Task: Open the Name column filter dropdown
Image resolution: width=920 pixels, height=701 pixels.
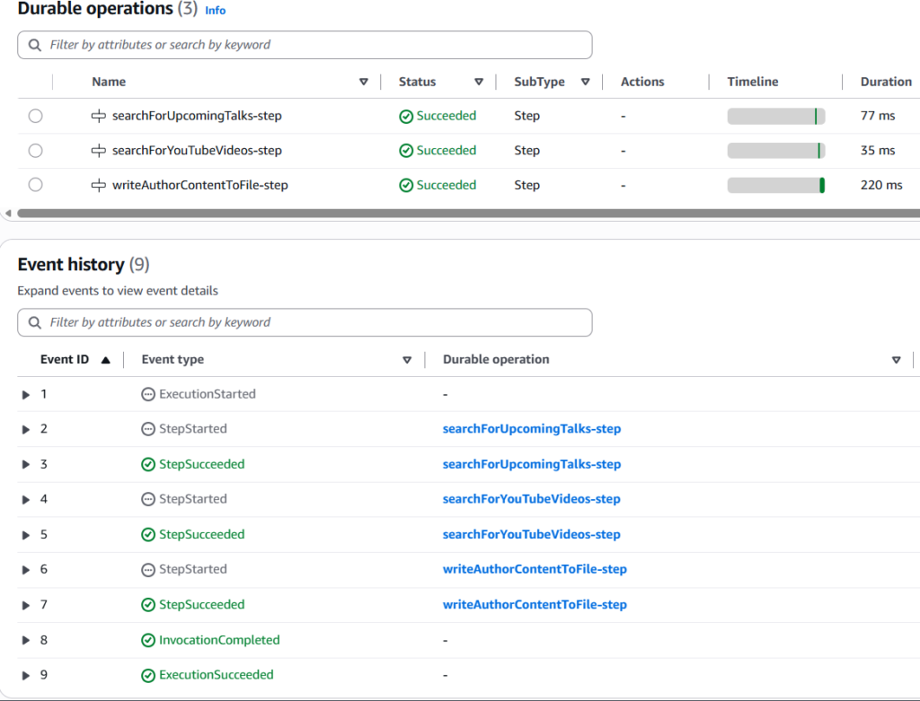Action: pos(364,82)
